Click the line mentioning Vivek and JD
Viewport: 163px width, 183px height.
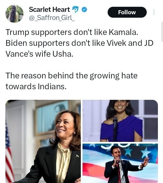[x=79, y=43]
